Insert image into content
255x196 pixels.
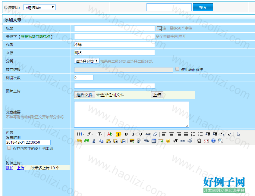click(132, 141)
